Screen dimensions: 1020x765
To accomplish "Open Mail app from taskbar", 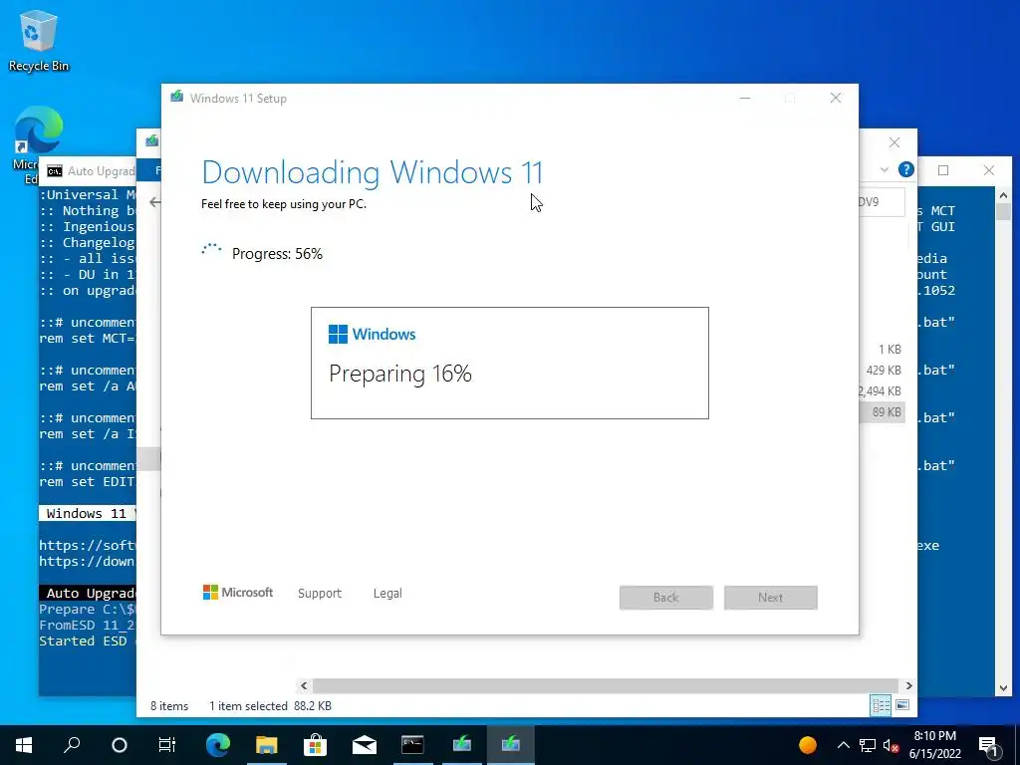I will tap(365, 745).
